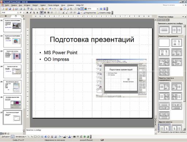Image resolution: width=187 pixels, height=142 pixels.
Task: Click the Конструктор design button
Action: (90, 12)
